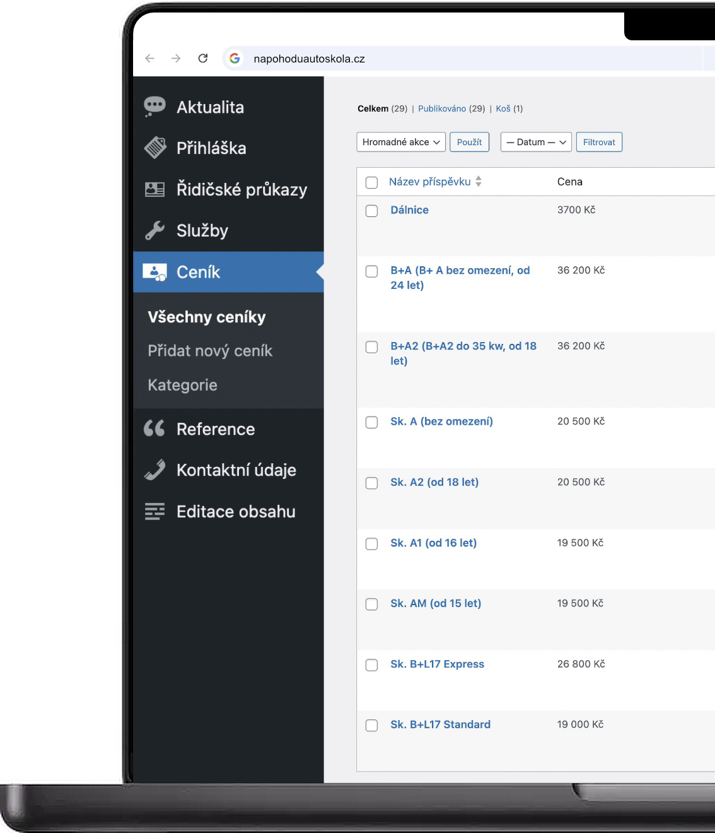The height and width of the screenshot is (833, 715).
Task: Click the Editace obsahu lines icon
Action: (x=155, y=511)
